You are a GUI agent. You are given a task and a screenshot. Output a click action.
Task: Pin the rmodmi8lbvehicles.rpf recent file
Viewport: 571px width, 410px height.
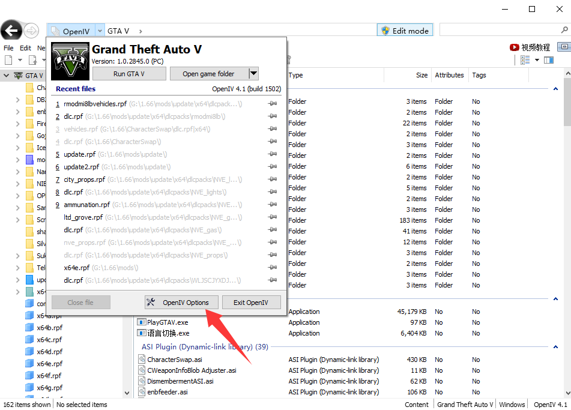273,104
